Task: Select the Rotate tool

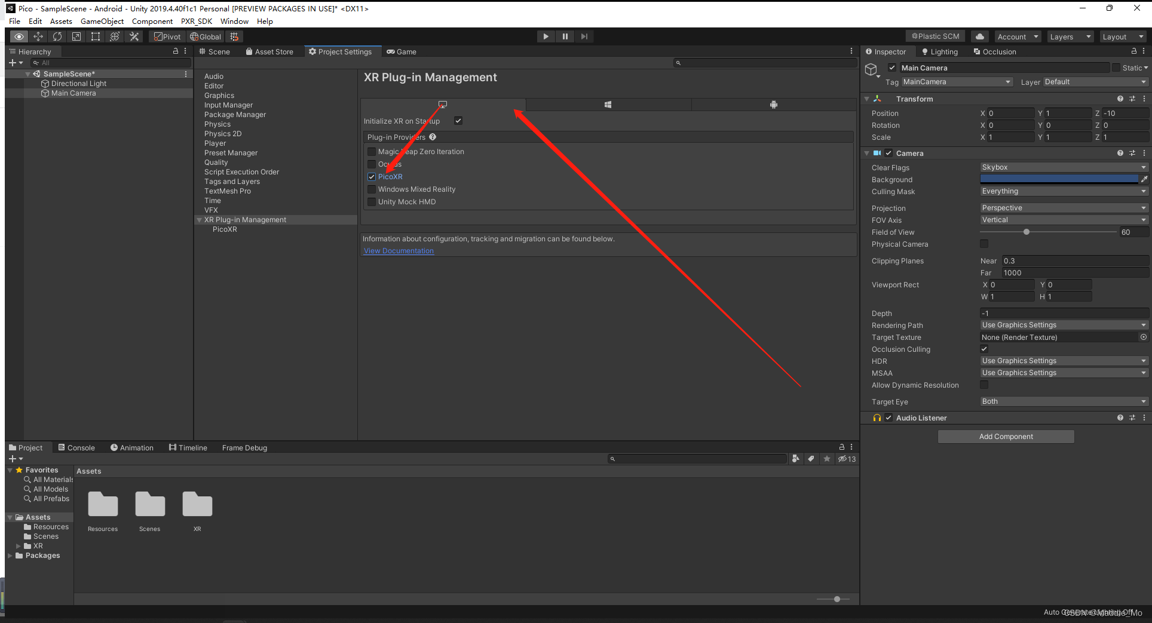Action: pos(57,36)
